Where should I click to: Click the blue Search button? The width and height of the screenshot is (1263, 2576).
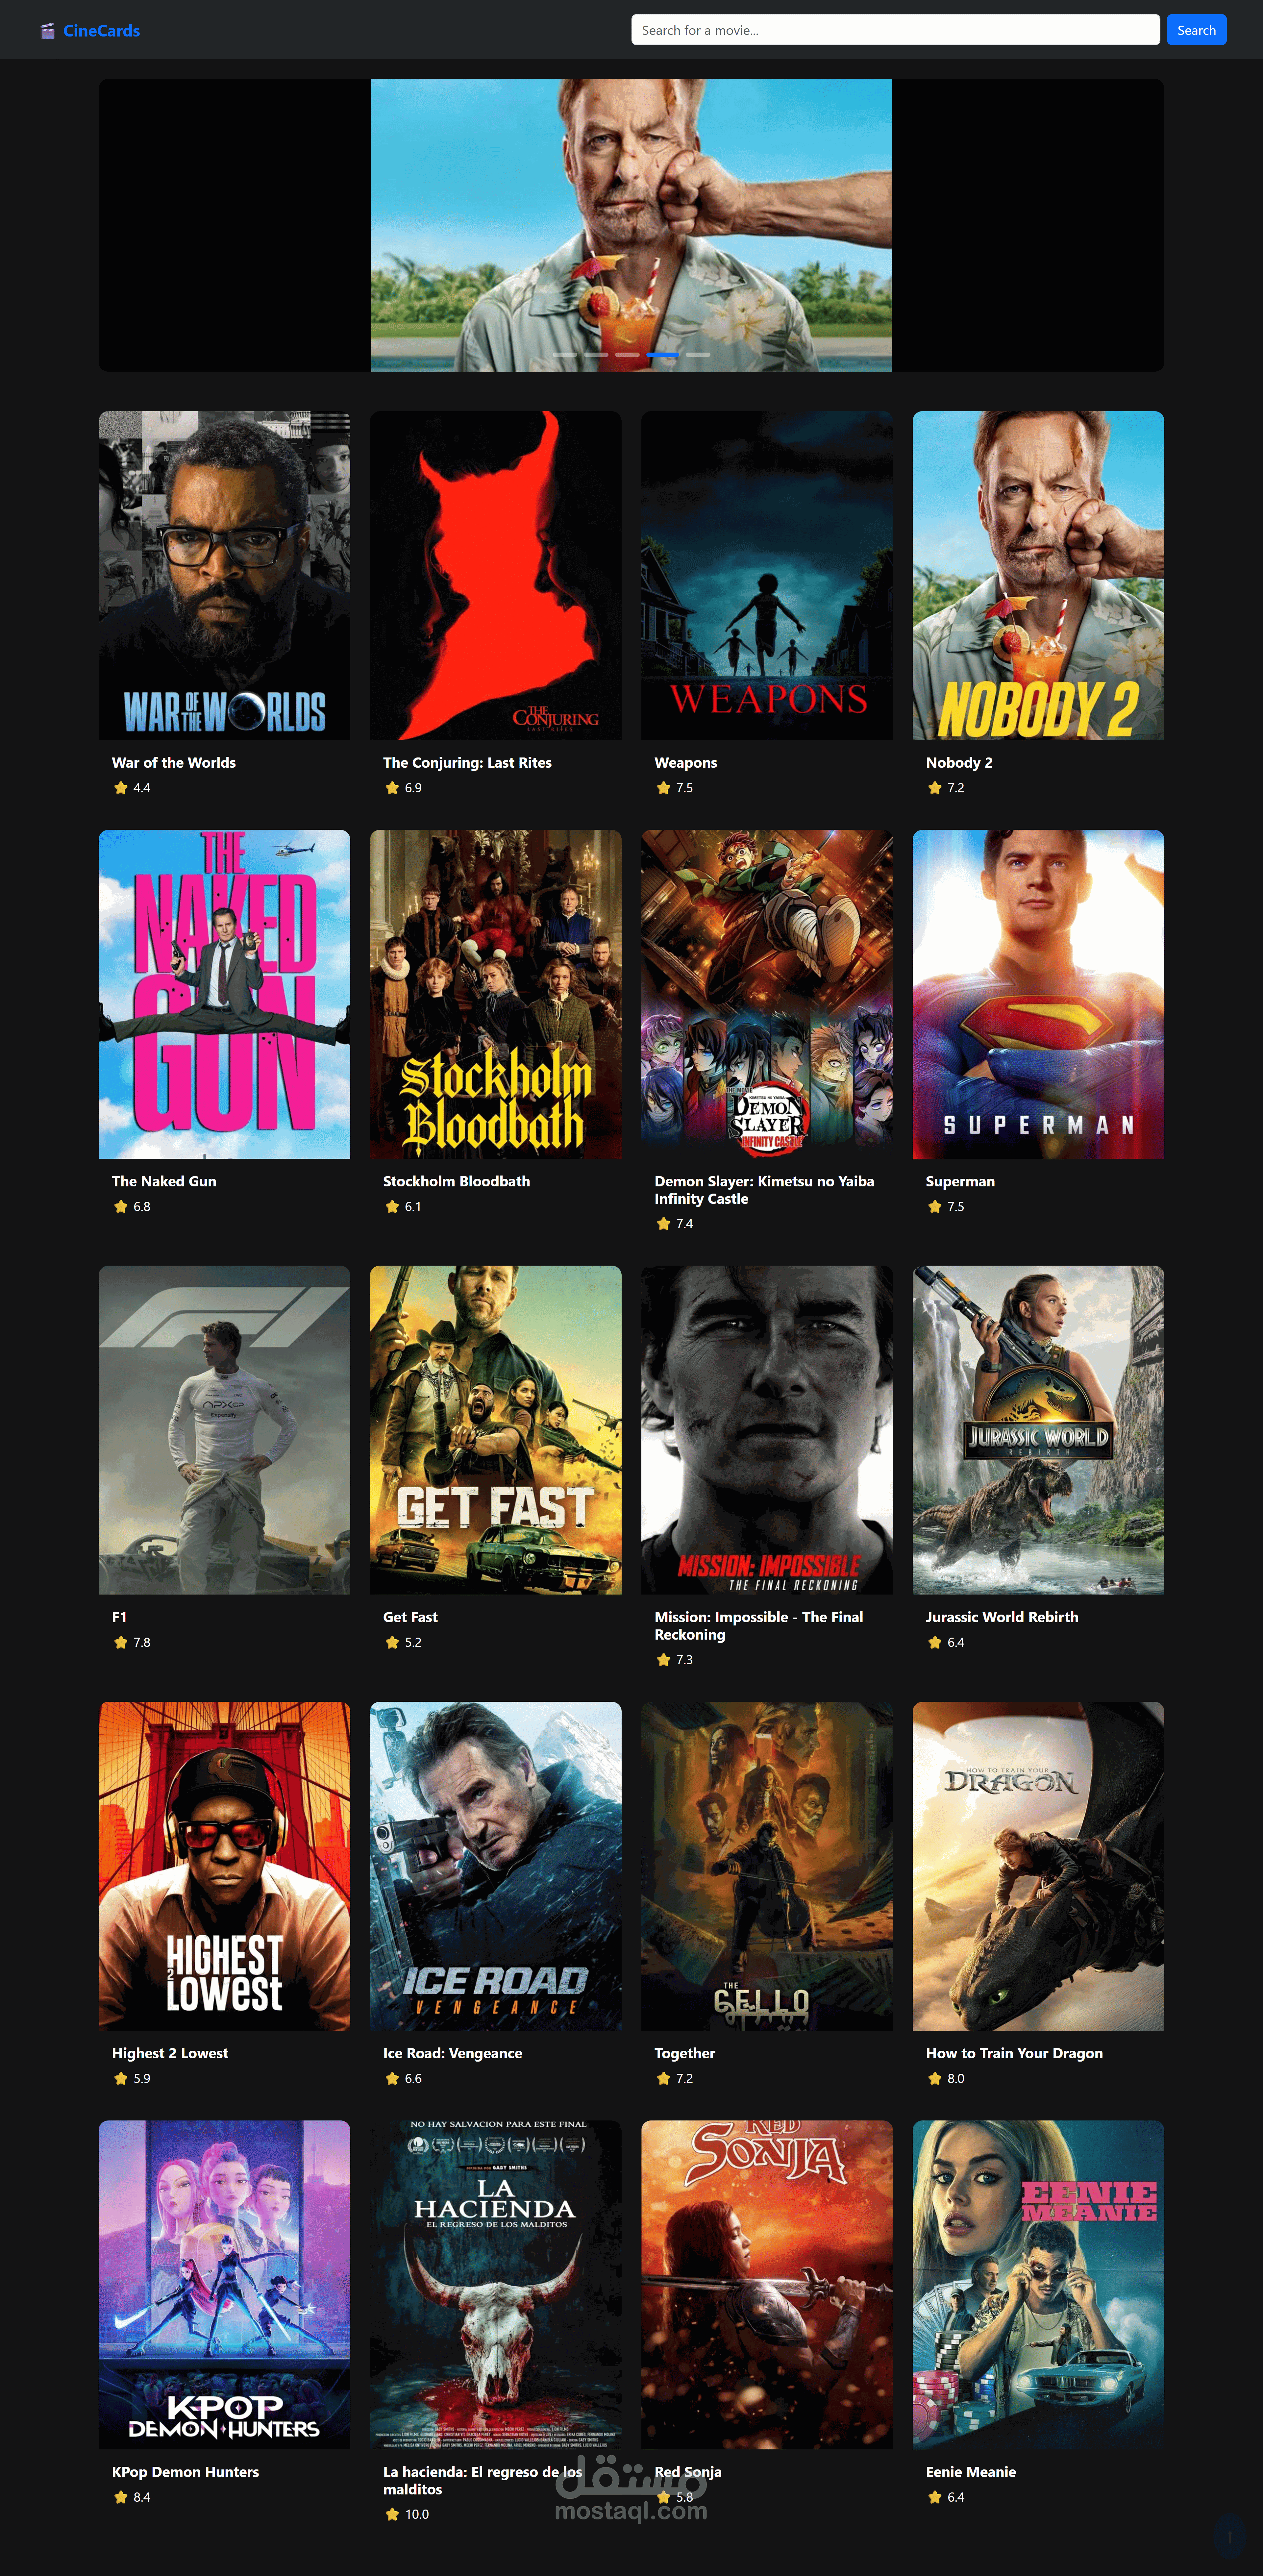(1196, 30)
